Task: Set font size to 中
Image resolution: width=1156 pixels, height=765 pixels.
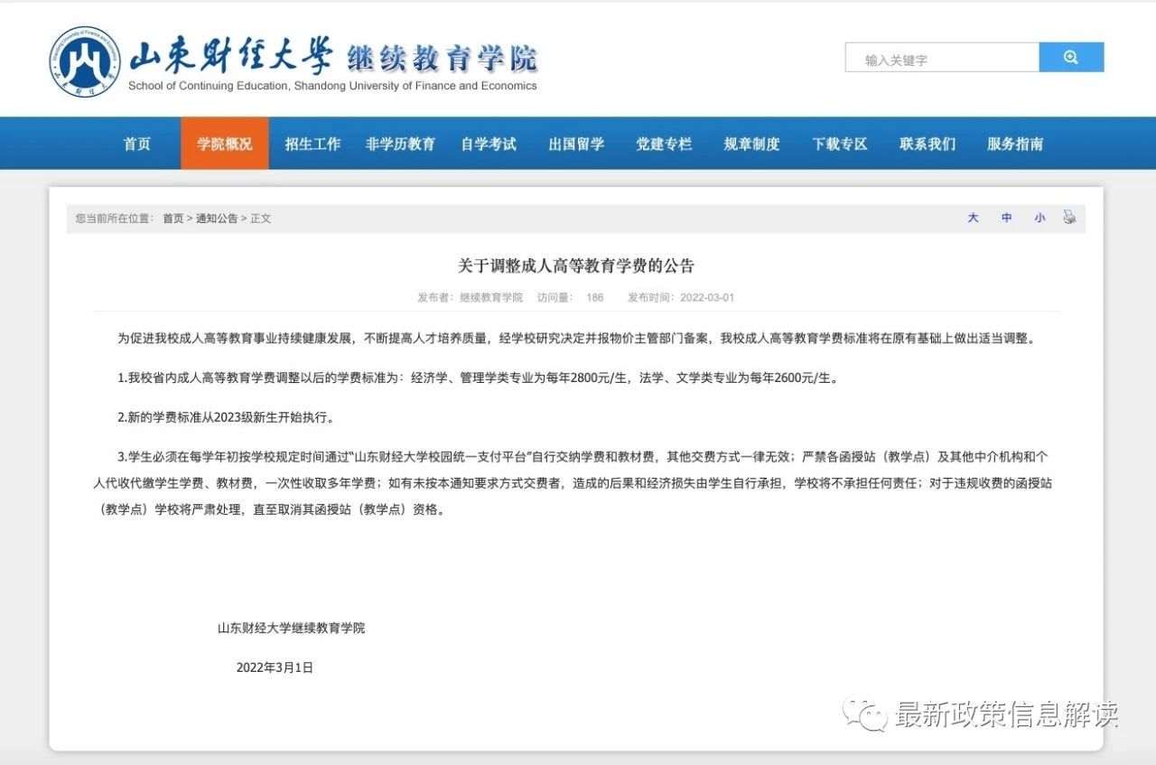Action: (x=1006, y=219)
